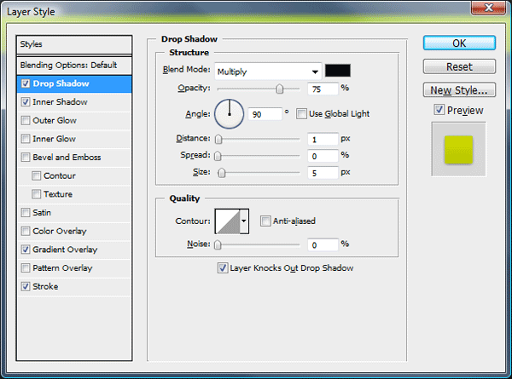Open the Outer Glow settings row

coord(74,121)
